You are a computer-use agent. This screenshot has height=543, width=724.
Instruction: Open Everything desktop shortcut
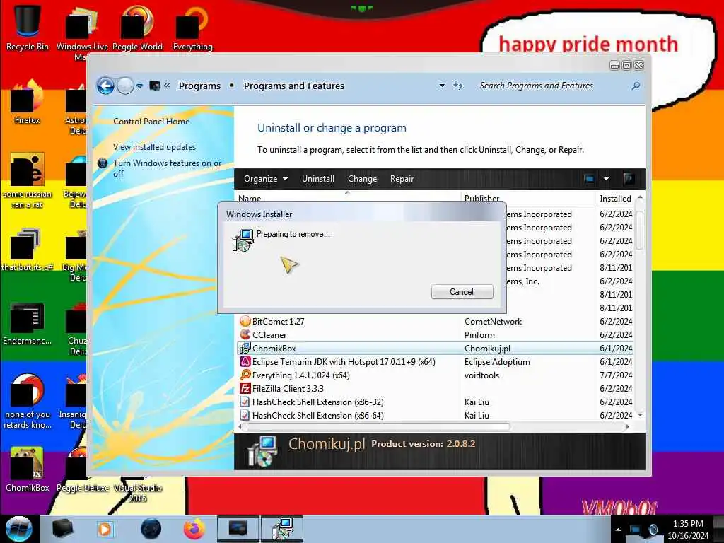[192, 28]
